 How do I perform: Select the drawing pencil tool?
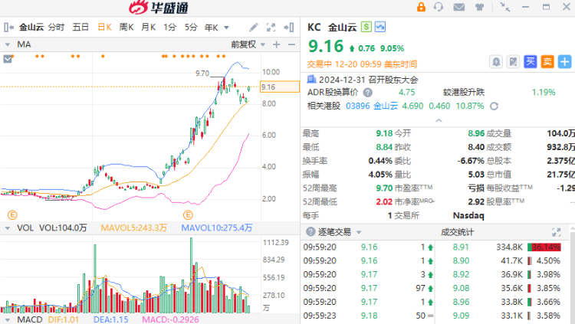point(254,27)
